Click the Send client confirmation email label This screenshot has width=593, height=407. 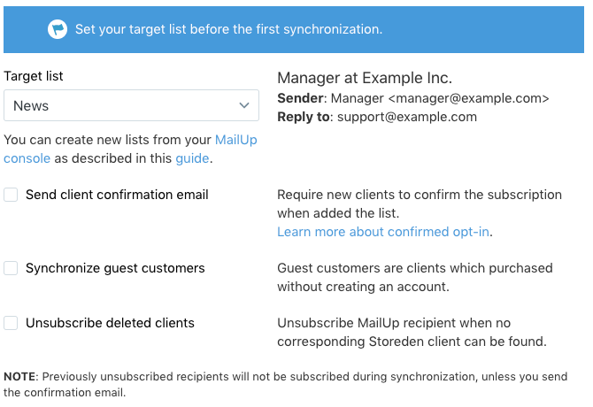point(117,195)
